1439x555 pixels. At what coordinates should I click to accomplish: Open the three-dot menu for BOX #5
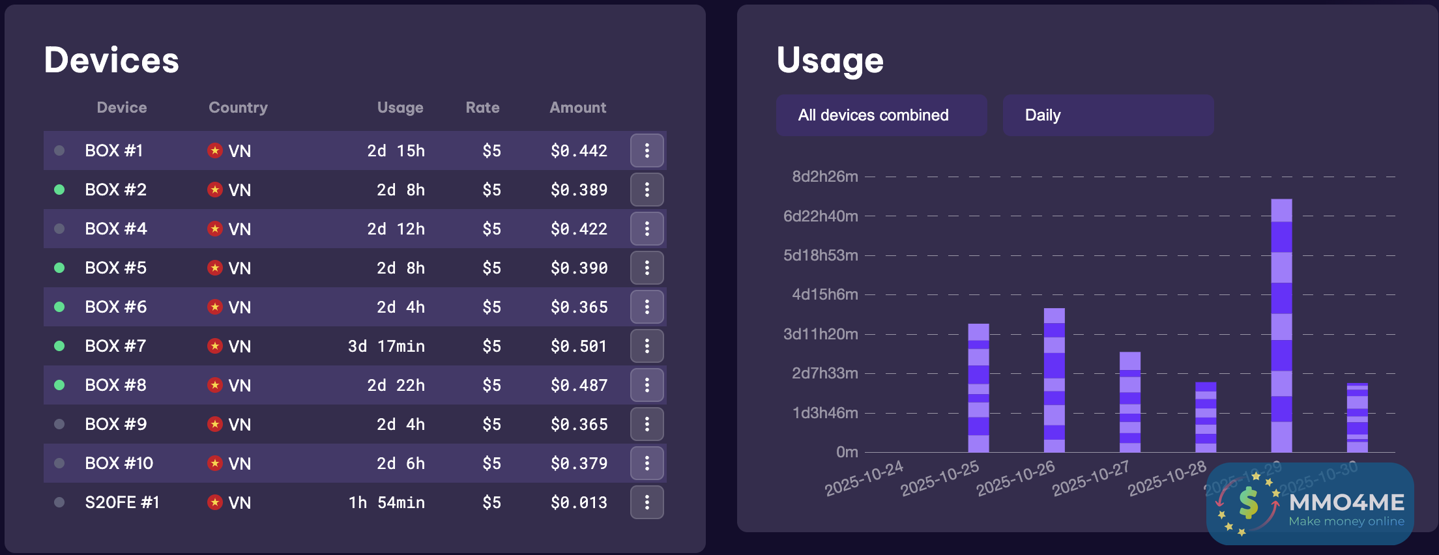click(x=647, y=268)
